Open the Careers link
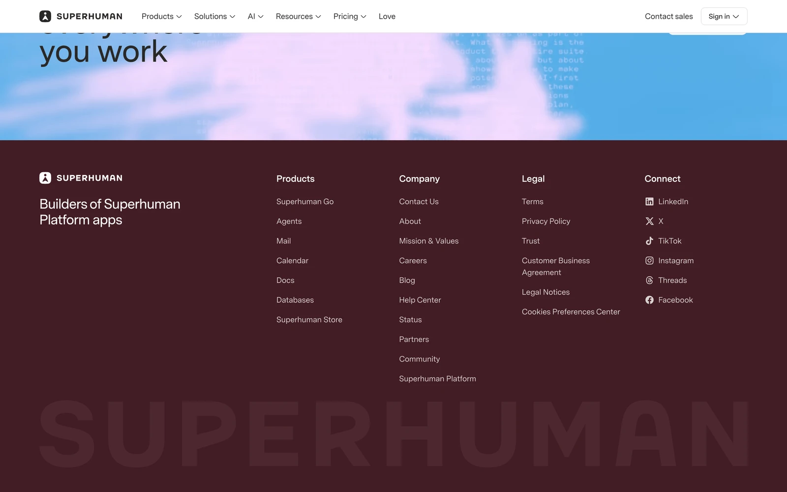Viewport: 787px width, 492px height. [413, 261]
